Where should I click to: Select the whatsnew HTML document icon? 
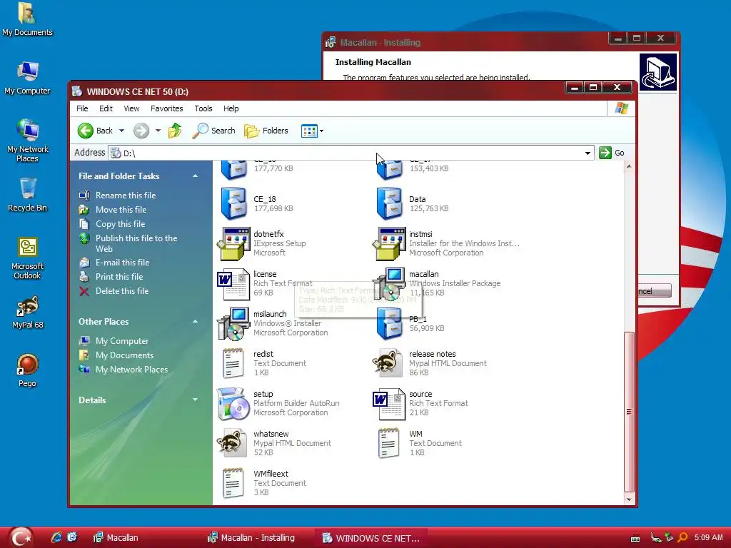pos(232,442)
